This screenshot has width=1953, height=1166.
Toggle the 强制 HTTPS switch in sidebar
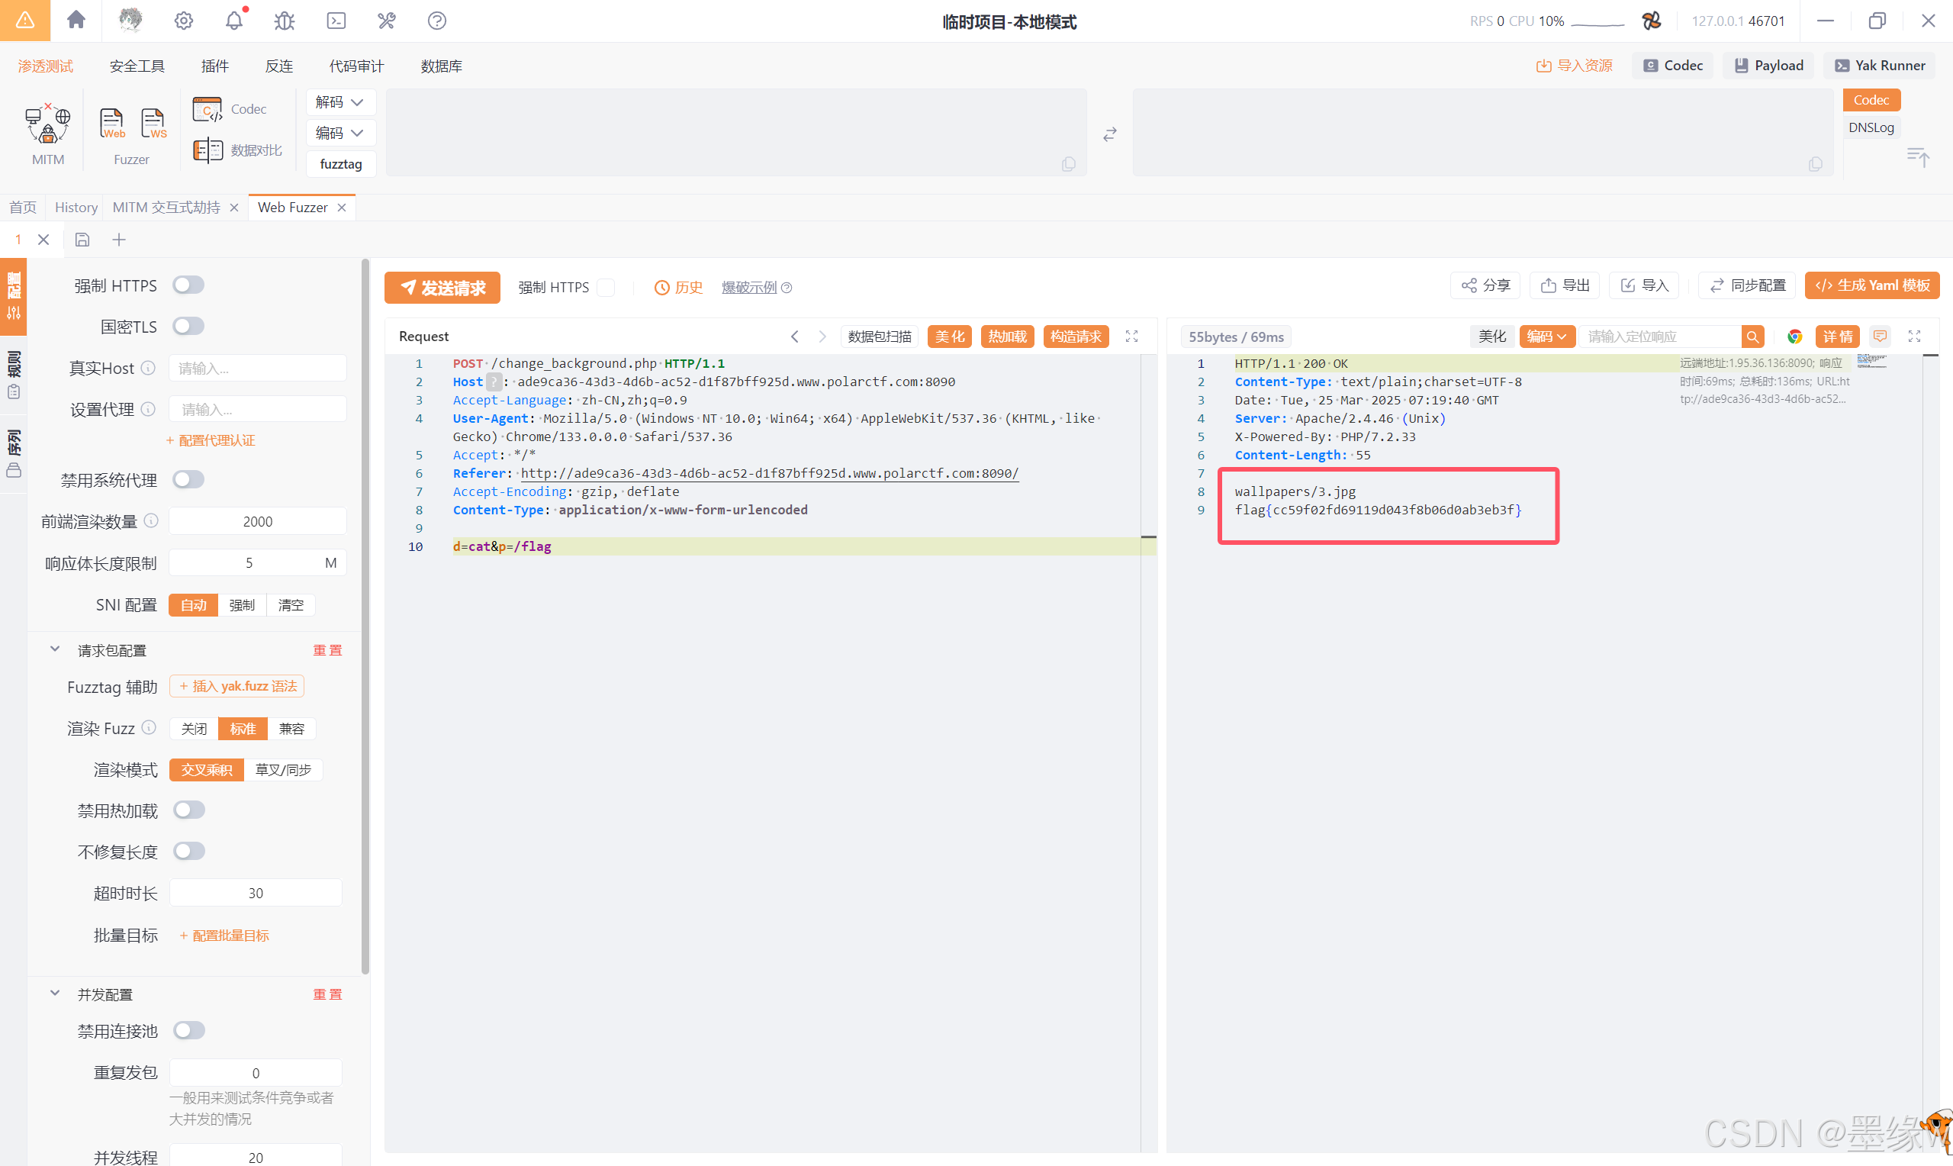(x=188, y=285)
